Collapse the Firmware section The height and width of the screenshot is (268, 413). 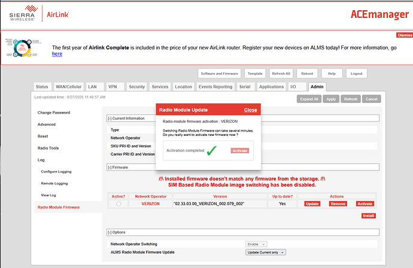[x=110, y=167]
